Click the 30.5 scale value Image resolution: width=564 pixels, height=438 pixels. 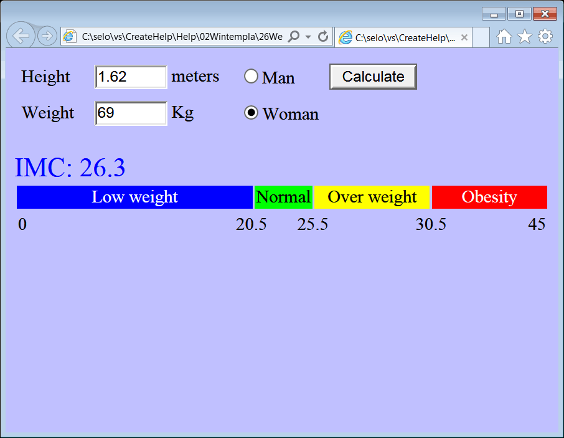[431, 224]
